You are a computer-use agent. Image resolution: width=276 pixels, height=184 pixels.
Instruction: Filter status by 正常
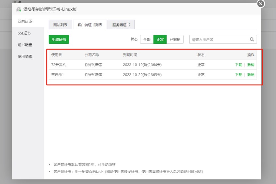coord(160,39)
